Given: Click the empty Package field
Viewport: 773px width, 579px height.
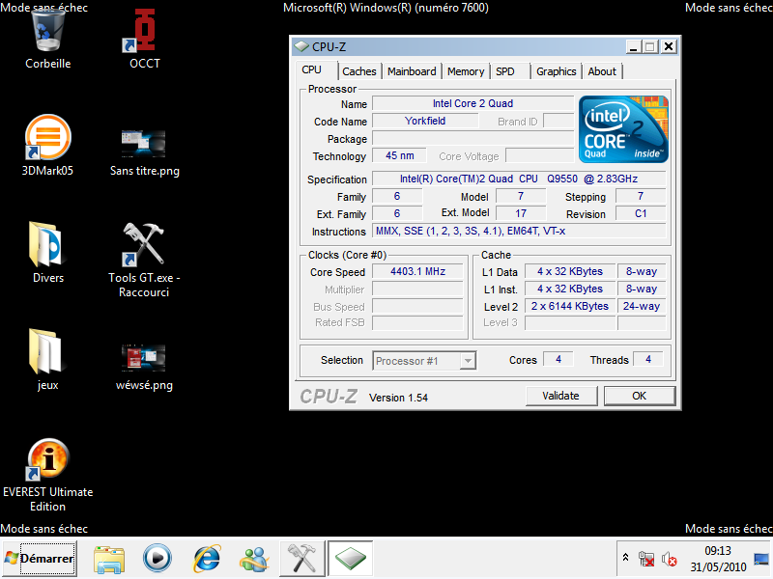Looking at the screenshot, I should click(x=472, y=139).
